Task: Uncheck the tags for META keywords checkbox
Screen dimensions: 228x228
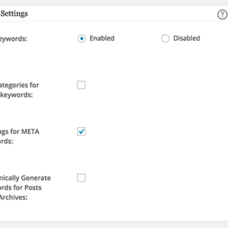Action: point(81,132)
